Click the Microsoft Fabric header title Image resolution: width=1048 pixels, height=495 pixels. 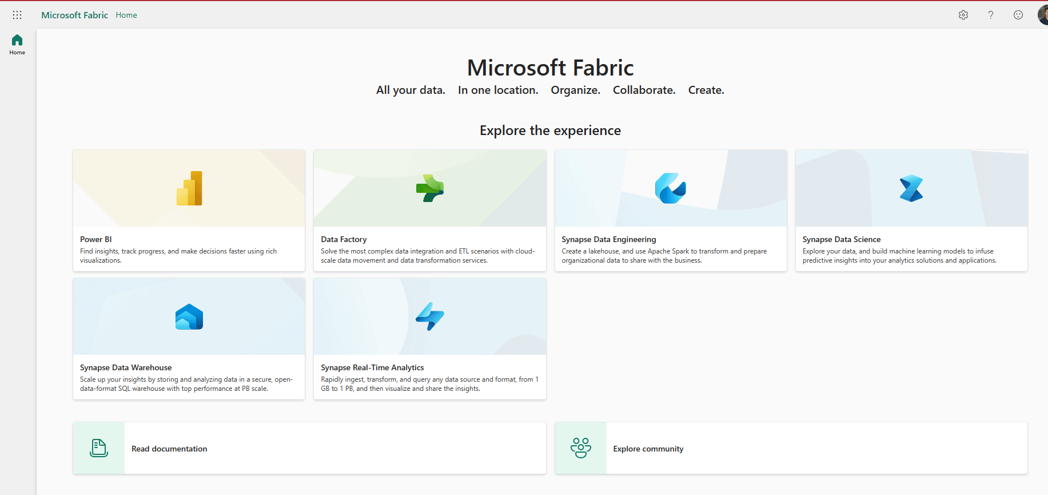pos(74,15)
